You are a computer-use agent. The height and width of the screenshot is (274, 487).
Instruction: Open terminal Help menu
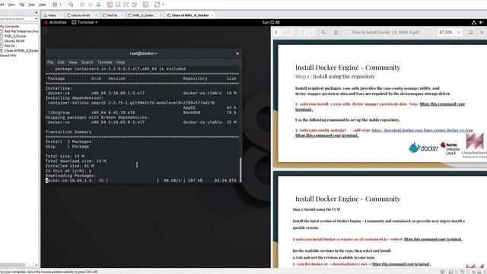[x=120, y=62]
